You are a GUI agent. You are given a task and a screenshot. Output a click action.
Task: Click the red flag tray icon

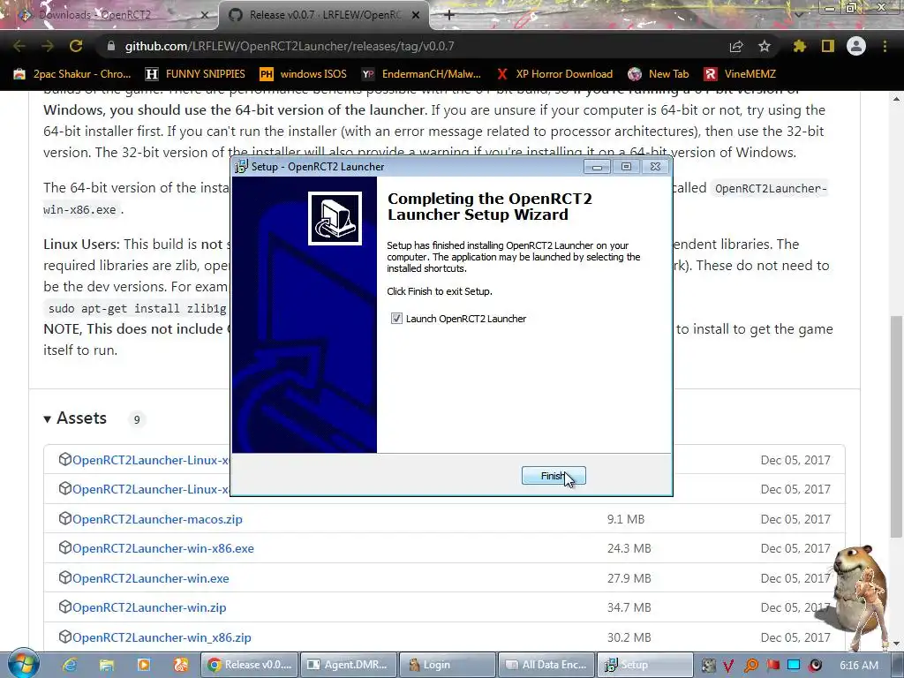[772, 666]
